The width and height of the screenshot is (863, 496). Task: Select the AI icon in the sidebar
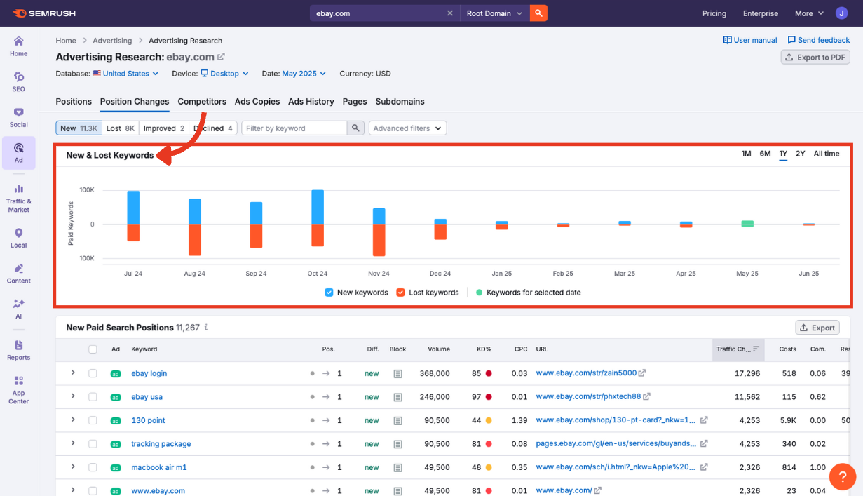(18, 307)
